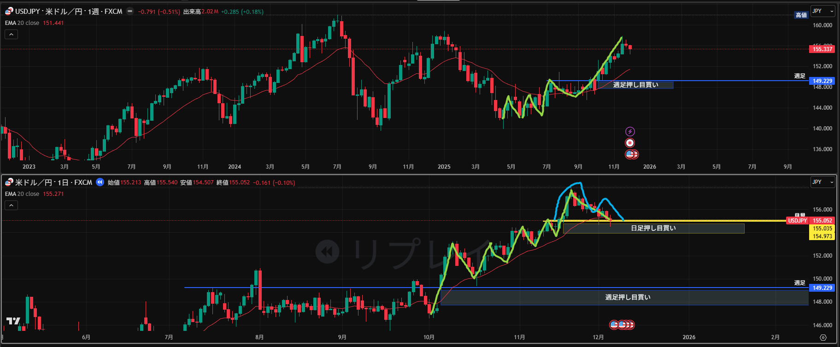
Task: Select the 日足押し目買い rectangle zone
Action: click(x=653, y=228)
